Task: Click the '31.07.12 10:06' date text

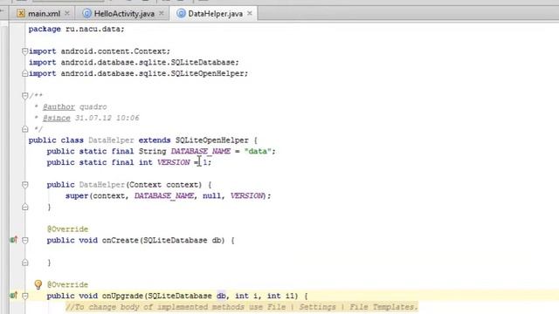Action: tap(107, 118)
